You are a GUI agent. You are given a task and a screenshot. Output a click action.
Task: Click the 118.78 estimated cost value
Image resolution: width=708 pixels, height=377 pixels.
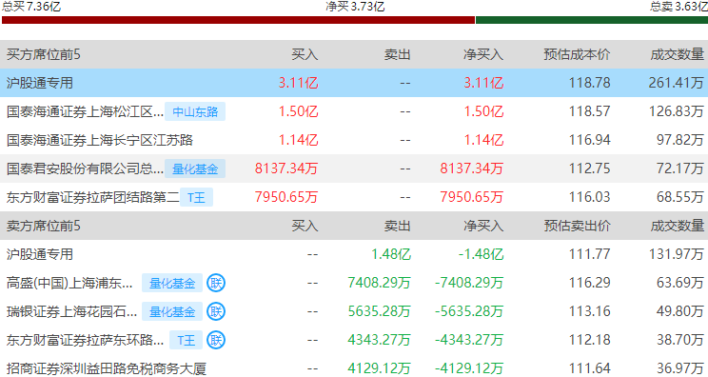589,83
